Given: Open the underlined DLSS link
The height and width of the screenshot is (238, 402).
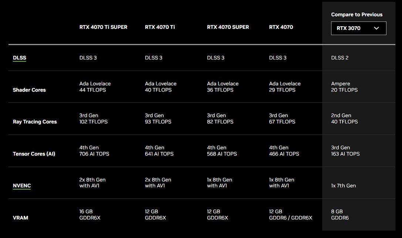Looking at the screenshot, I should tap(20, 58).
